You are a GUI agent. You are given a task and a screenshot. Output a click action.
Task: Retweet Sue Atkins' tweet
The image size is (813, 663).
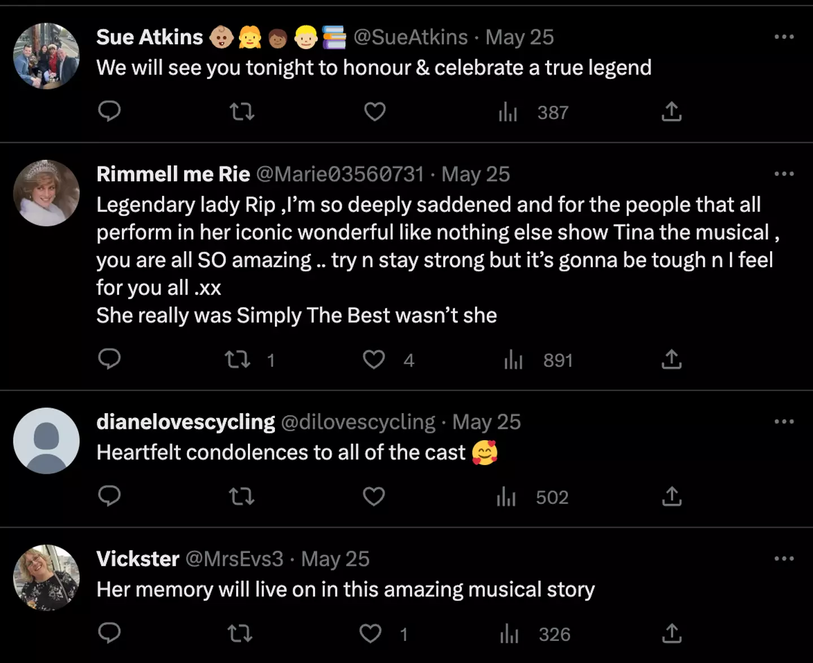[242, 112]
